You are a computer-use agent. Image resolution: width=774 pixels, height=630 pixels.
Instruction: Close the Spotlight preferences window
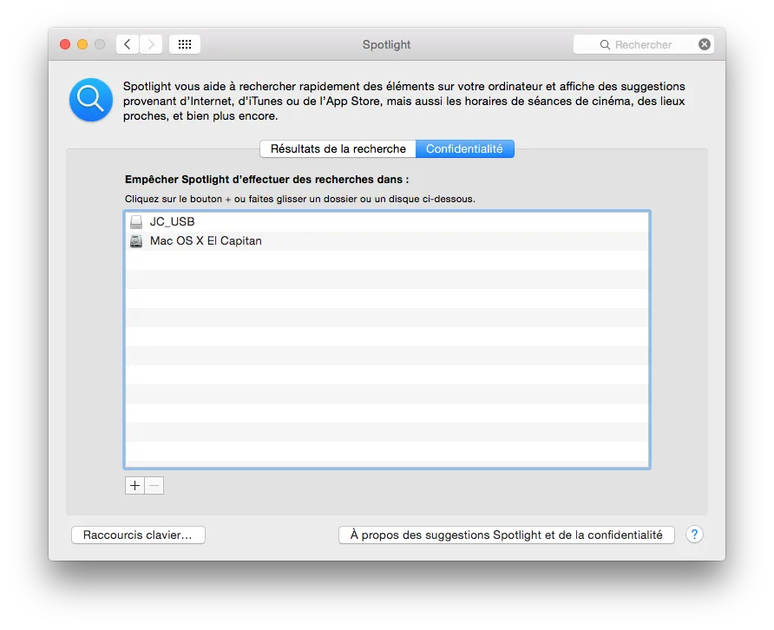pyautogui.click(x=65, y=44)
